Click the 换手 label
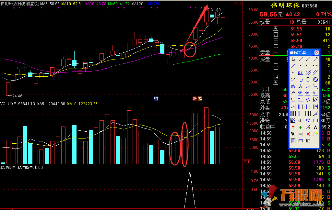332x210 pixels. point(265,115)
